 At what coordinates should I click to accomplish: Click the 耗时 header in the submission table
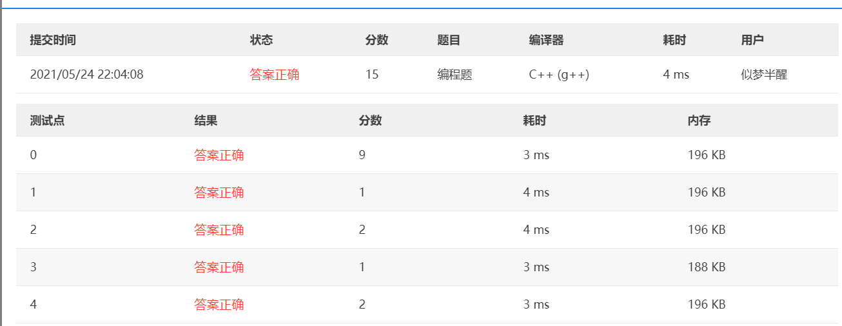(x=674, y=40)
